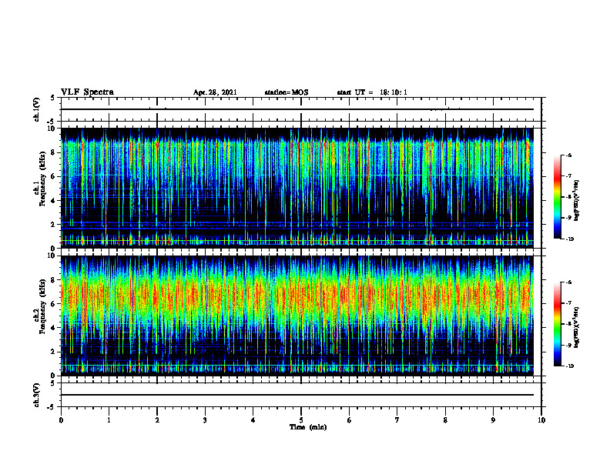Click the "1" tick on the Time axis
The height and width of the screenshot is (471, 610).
pos(109,420)
